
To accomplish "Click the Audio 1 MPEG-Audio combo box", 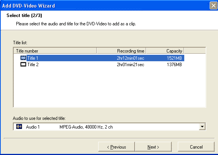I will (x=110, y=127).
